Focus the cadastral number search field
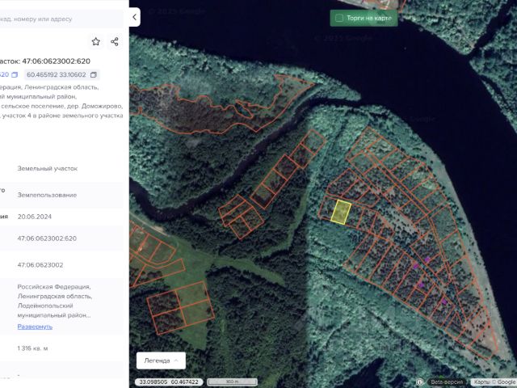The height and width of the screenshot is (388, 517). coord(61,19)
